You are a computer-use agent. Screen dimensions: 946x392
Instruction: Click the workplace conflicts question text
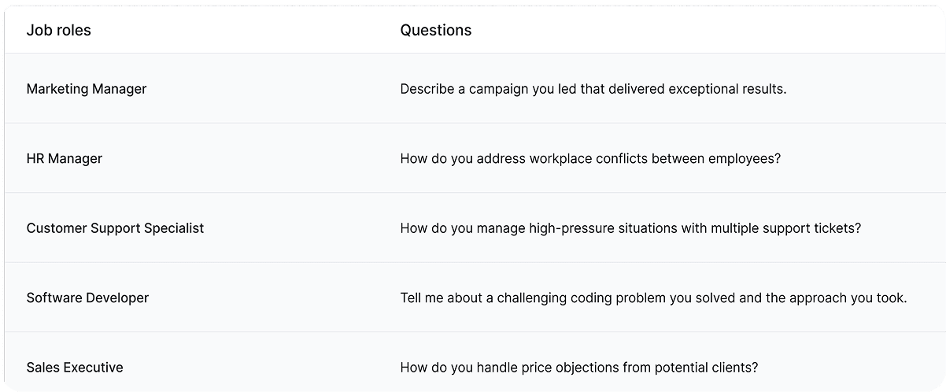click(590, 158)
